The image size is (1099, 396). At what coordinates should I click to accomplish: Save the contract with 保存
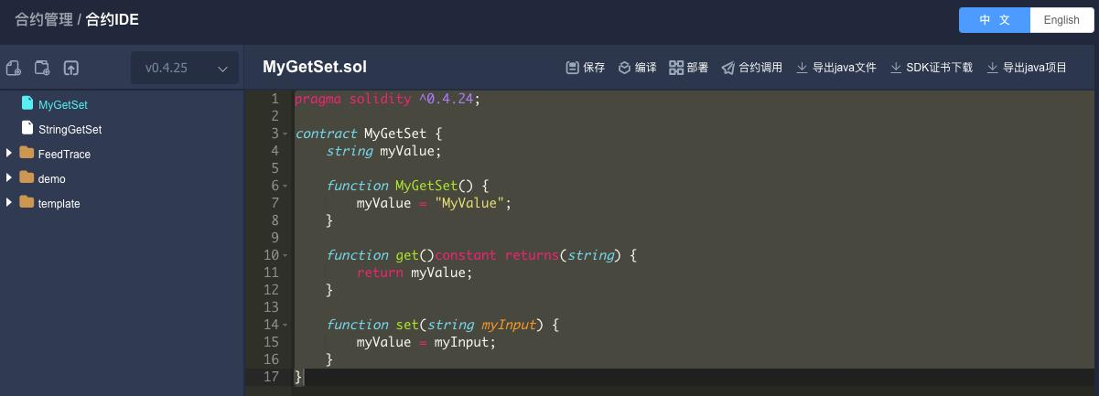click(586, 68)
